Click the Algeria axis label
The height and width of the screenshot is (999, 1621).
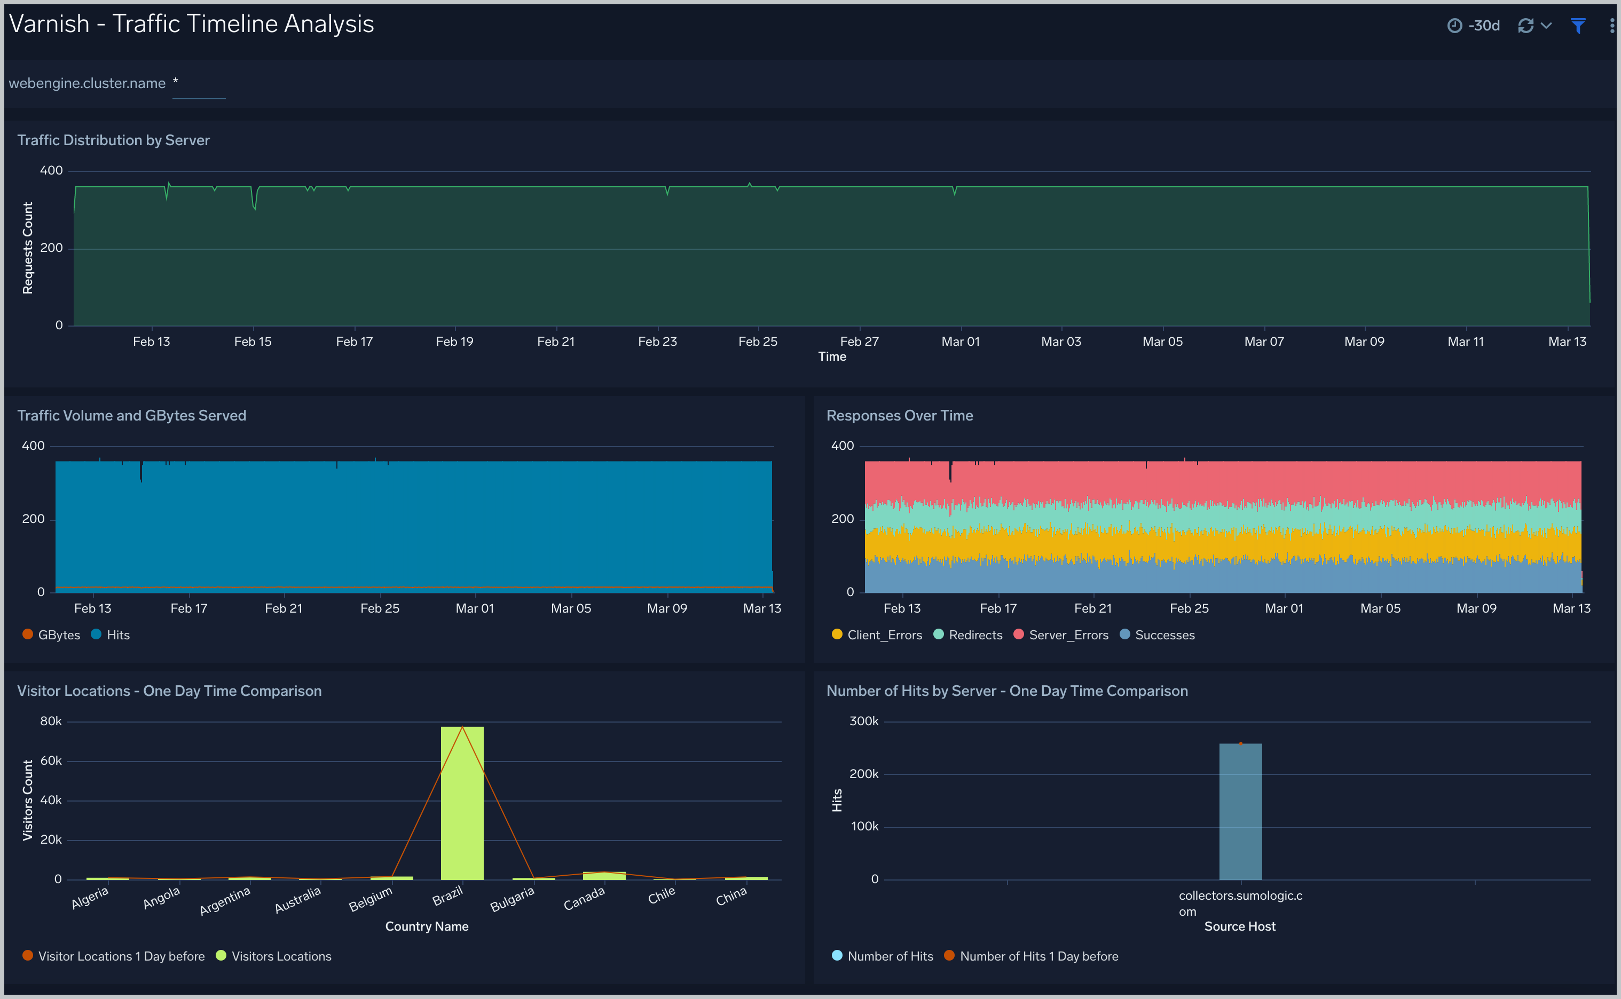[x=90, y=898]
